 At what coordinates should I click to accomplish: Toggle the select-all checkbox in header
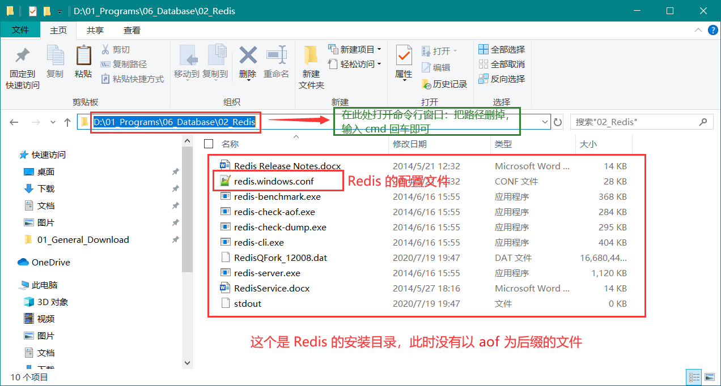(x=209, y=144)
